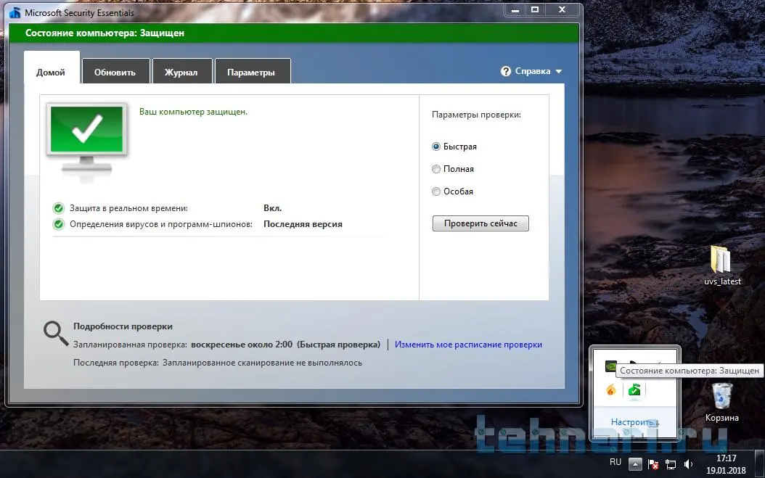Expand the Справка dropdown arrow

click(x=559, y=71)
